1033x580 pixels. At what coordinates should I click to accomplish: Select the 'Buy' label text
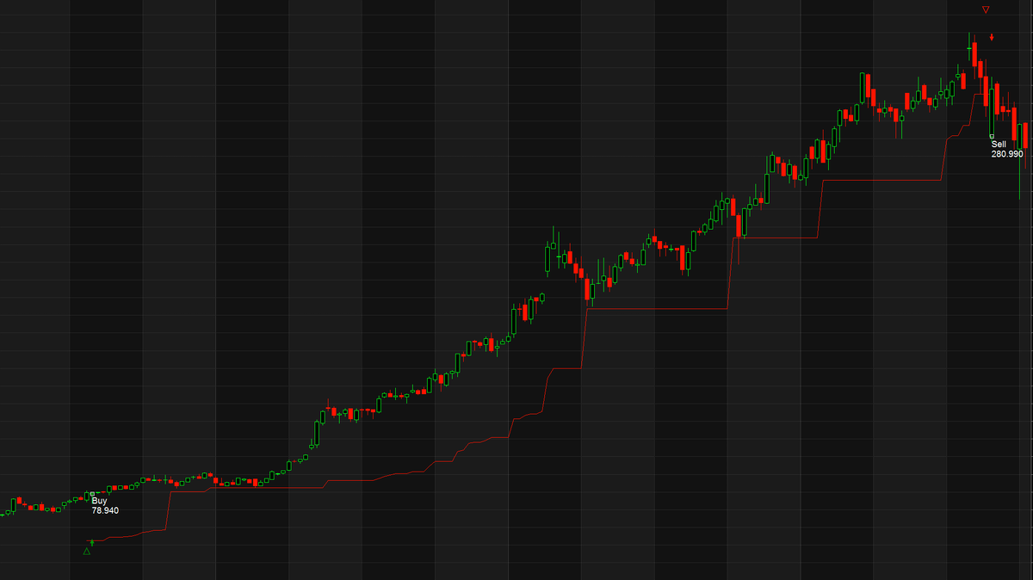click(100, 501)
